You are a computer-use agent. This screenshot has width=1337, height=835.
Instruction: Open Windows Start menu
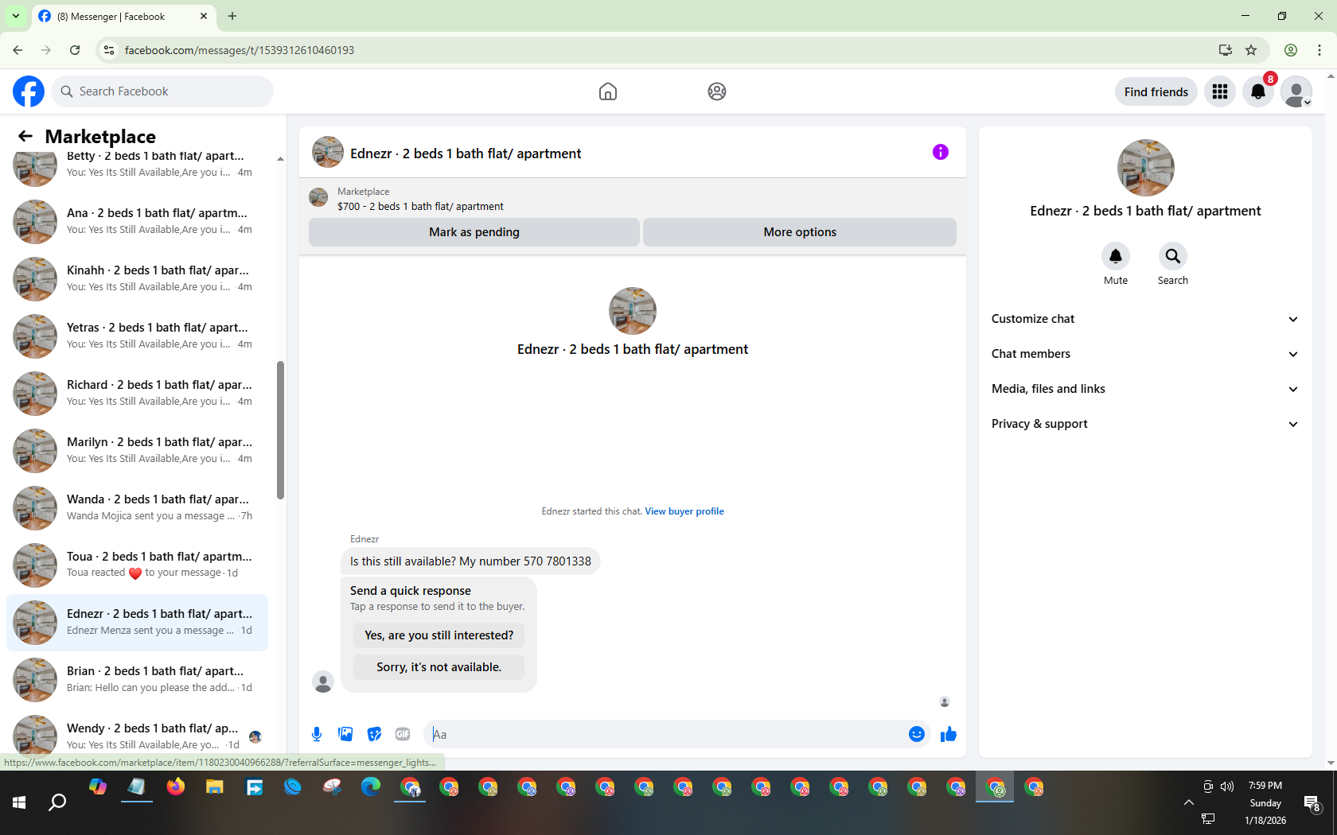pos(19,802)
